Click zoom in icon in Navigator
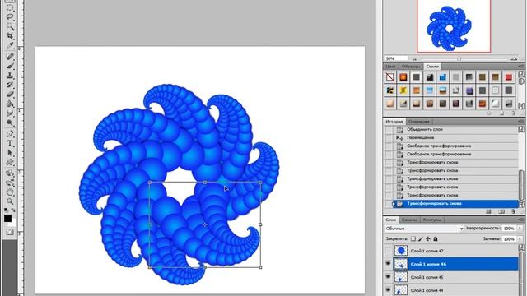 (513, 58)
